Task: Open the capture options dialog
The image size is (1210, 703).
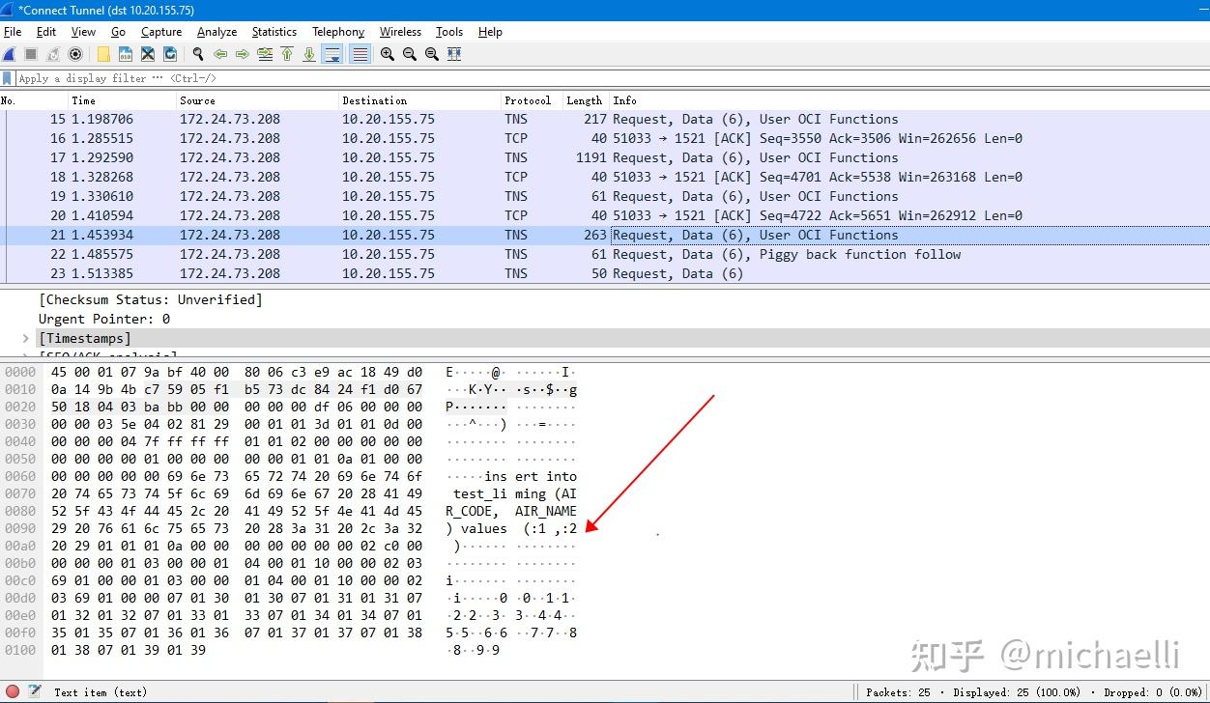Action: 75,53
